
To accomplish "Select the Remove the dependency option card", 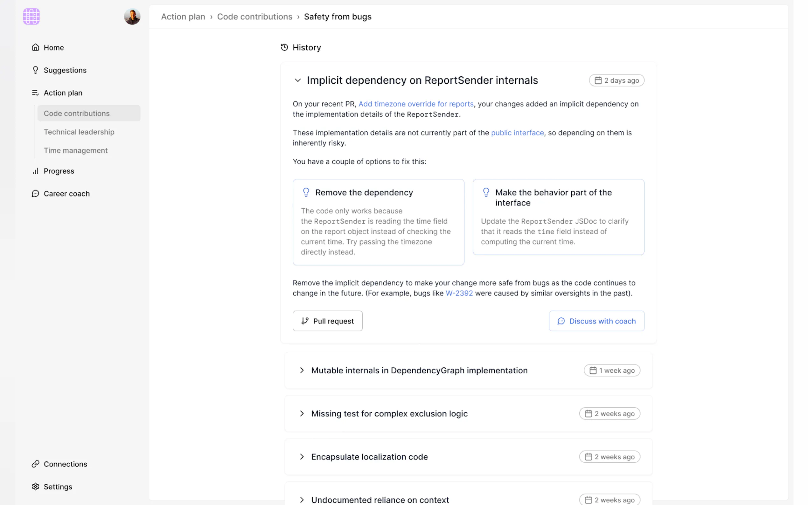I will coord(378,222).
